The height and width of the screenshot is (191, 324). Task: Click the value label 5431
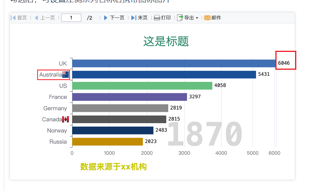[264, 74]
